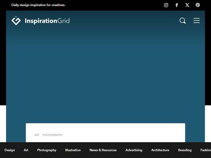The height and width of the screenshot is (158, 211).
Task: Select Illustration in bottom navigation
Action: (73, 150)
